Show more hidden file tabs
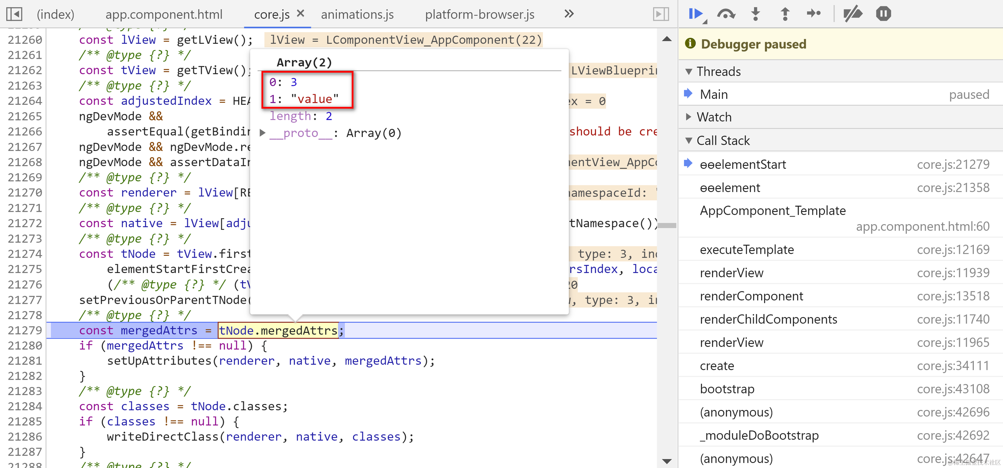The height and width of the screenshot is (468, 1003). [569, 14]
